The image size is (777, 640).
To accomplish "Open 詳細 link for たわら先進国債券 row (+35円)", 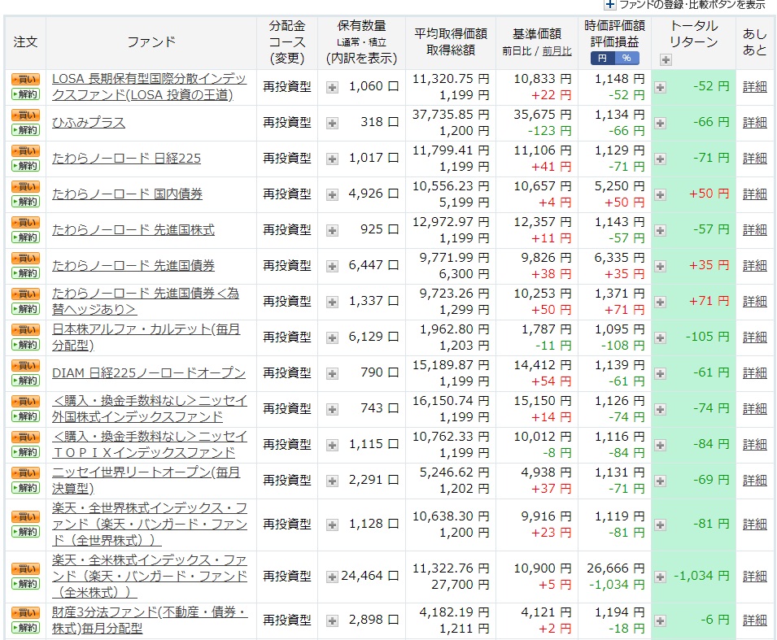I will pyautogui.click(x=755, y=265).
